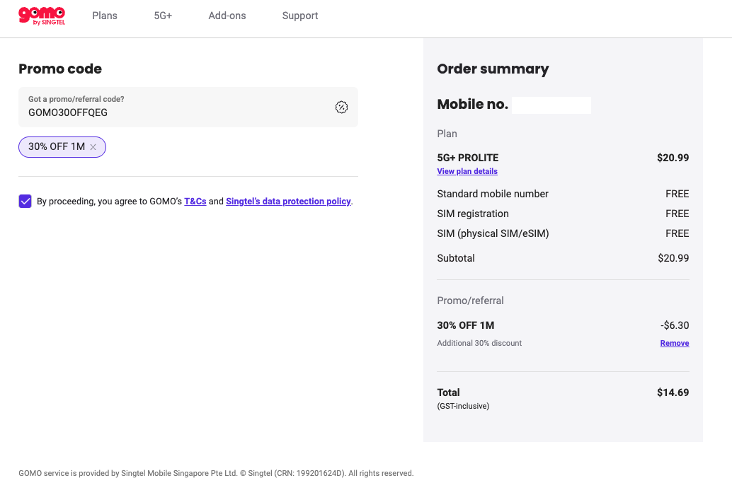Uncheck the T&Cs agreement checkbox
The width and height of the screenshot is (732, 483).
[25, 202]
